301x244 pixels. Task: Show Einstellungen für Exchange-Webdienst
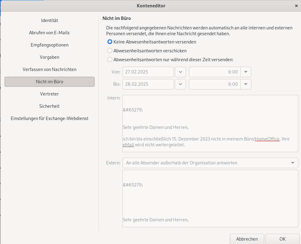point(49,118)
